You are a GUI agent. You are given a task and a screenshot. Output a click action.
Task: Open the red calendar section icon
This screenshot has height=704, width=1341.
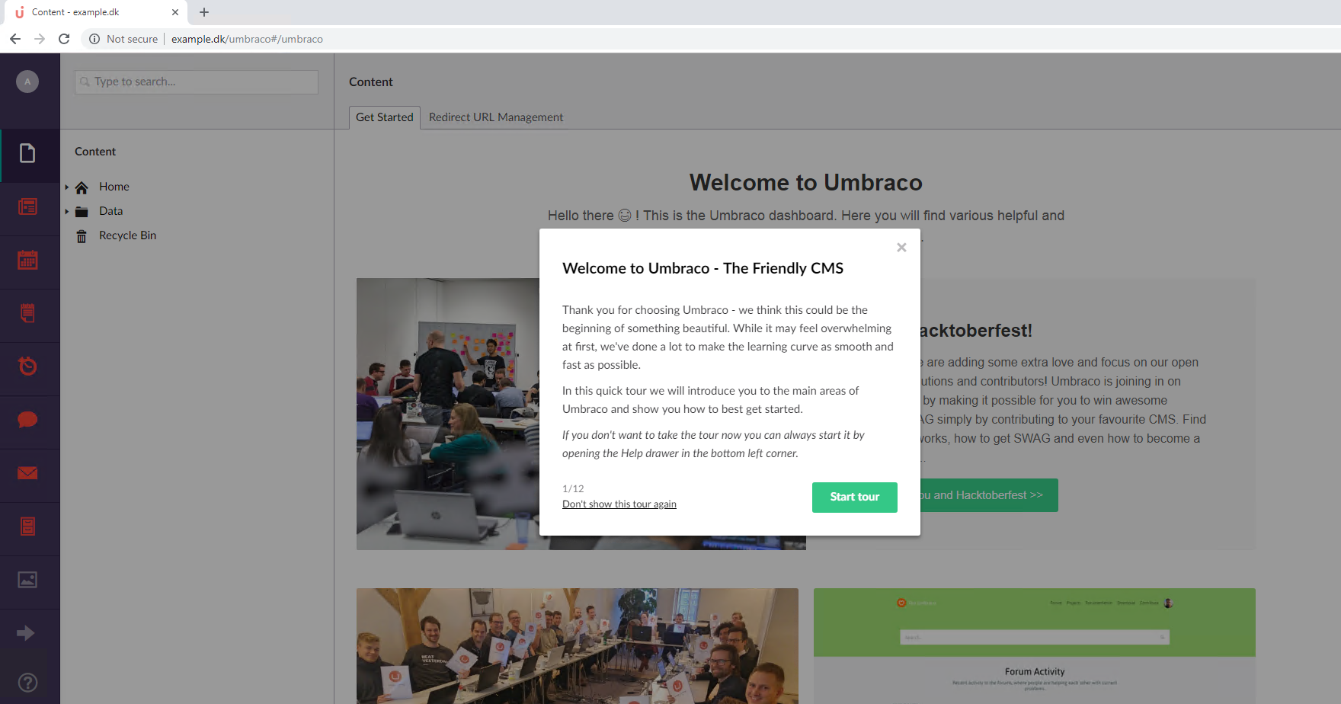(27, 260)
